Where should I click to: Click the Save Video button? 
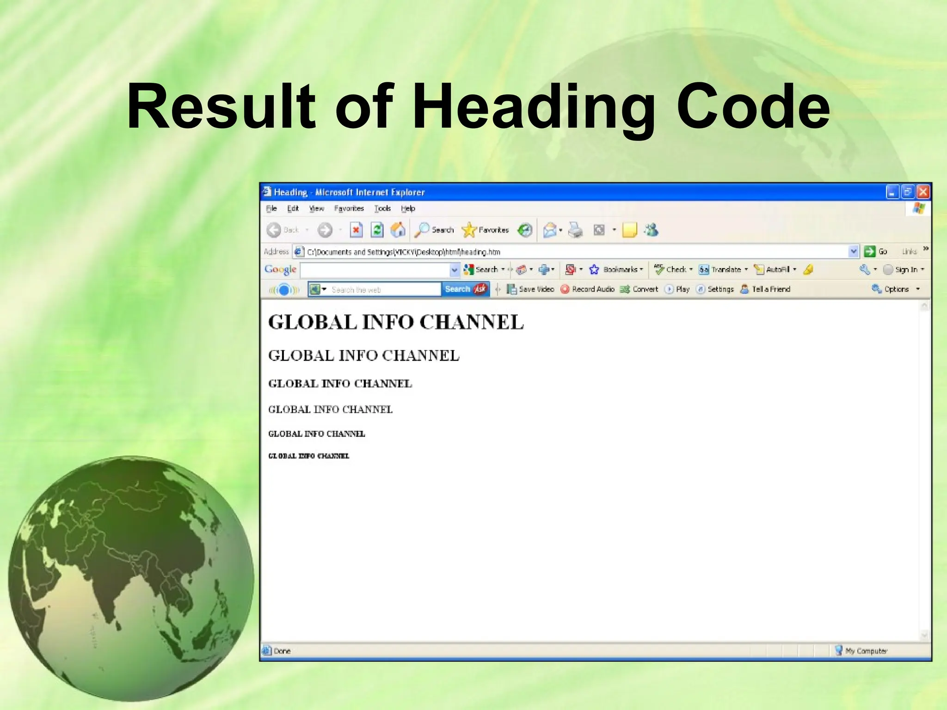530,289
